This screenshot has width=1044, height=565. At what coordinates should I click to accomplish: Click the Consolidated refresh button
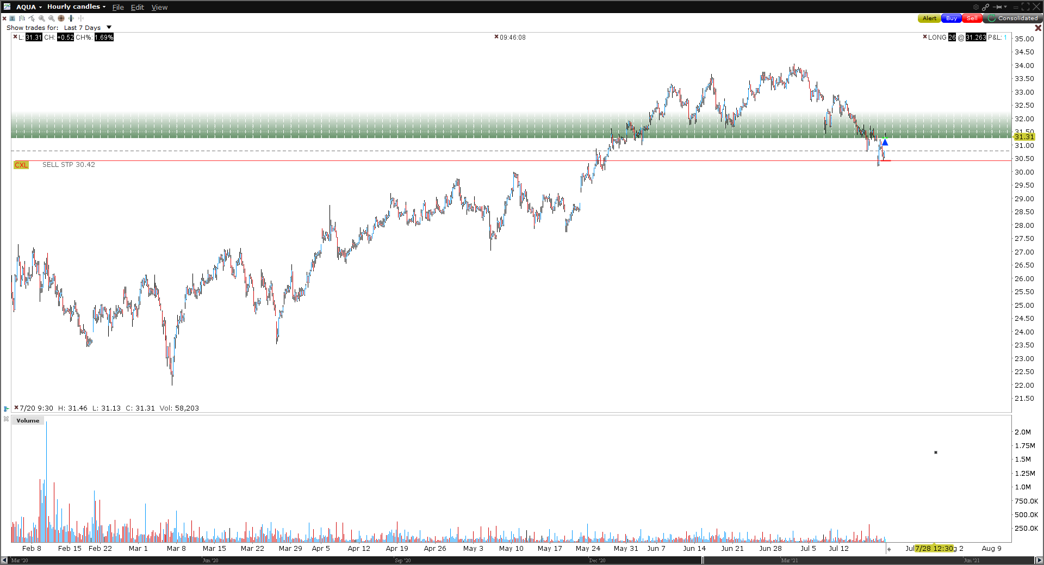coord(1012,18)
